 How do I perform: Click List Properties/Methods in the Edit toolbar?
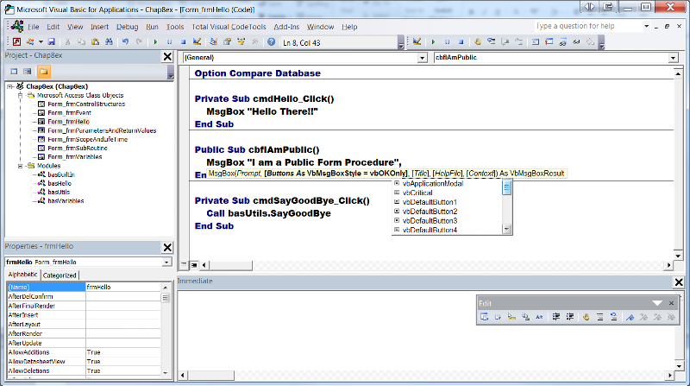(485, 317)
